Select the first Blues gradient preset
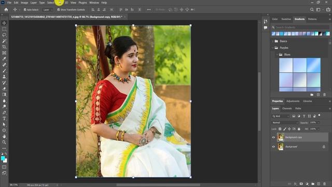The width and height of the screenshot is (332, 187). click(286, 65)
